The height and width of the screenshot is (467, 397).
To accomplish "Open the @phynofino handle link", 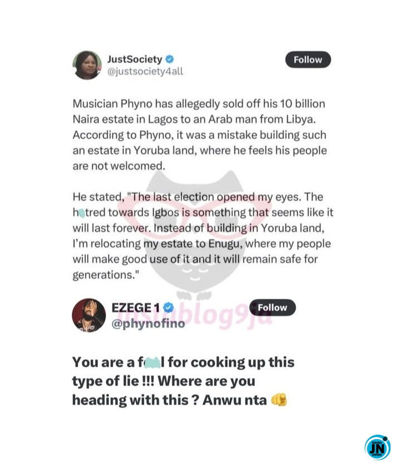I will (x=148, y=323).
